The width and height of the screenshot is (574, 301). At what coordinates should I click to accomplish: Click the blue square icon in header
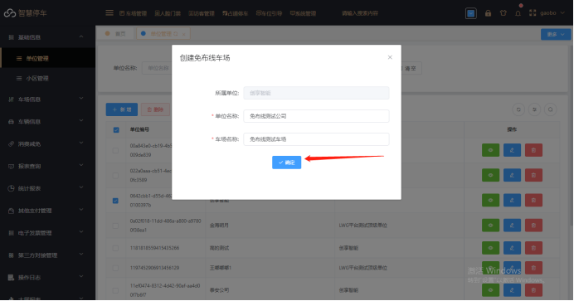(471, 13)
